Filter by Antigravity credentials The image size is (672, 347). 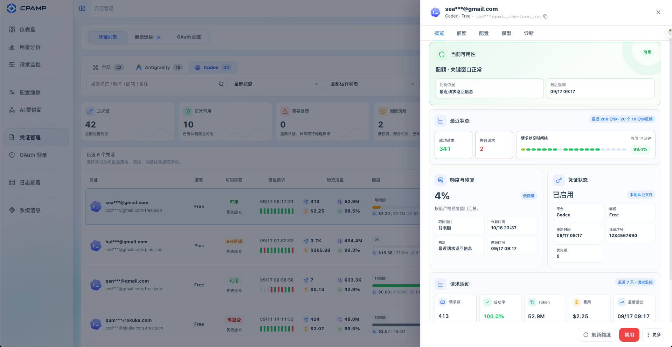[x=159, y=67]
